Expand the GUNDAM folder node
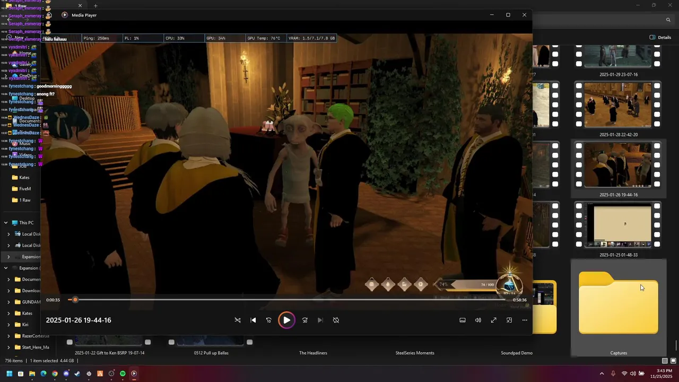679x382 pixels. point(8,302)
